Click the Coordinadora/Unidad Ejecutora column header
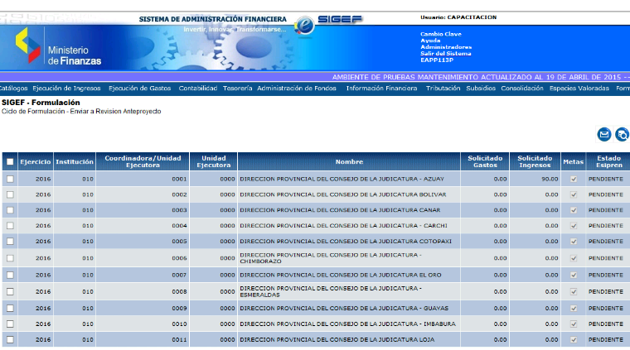The image size is (630, 350). click(143, 161)
